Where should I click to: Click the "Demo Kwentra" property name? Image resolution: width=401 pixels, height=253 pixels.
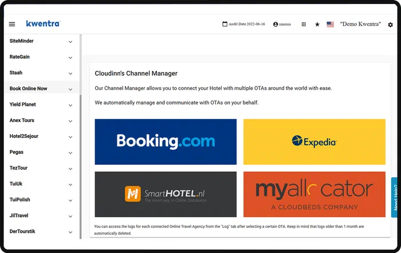360,24
